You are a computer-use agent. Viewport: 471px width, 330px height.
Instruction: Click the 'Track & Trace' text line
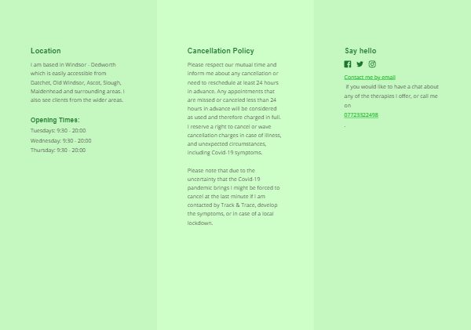(232, 205)
